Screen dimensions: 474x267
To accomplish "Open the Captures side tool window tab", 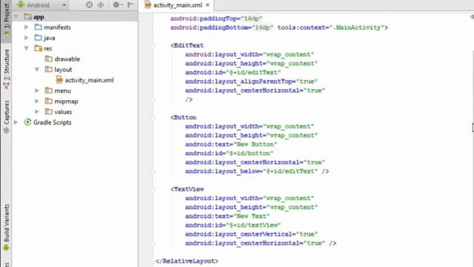I will point(7,116).
